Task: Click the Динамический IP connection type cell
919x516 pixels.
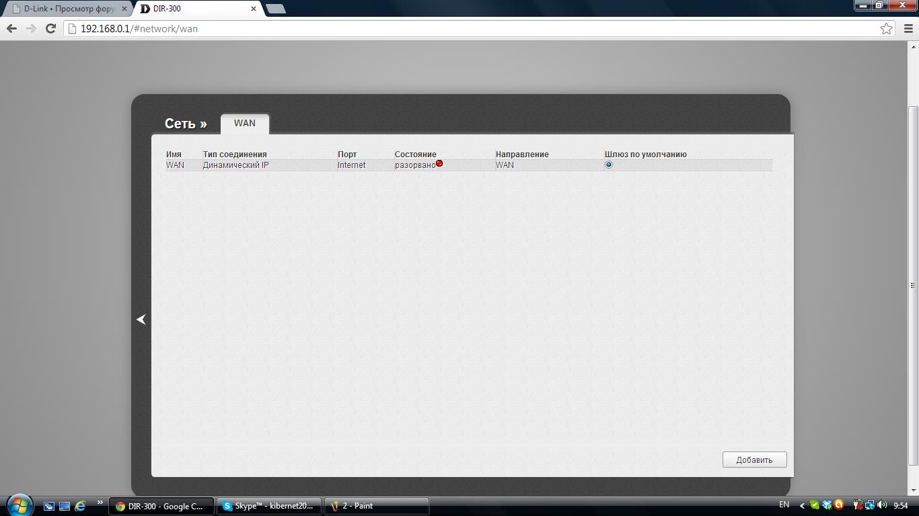Action: pyautogui.click(x=235, y=165)
